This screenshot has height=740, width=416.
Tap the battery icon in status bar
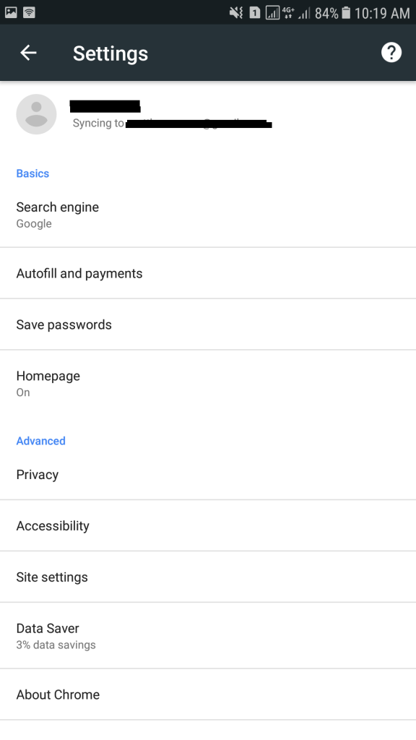pos(346,13)
